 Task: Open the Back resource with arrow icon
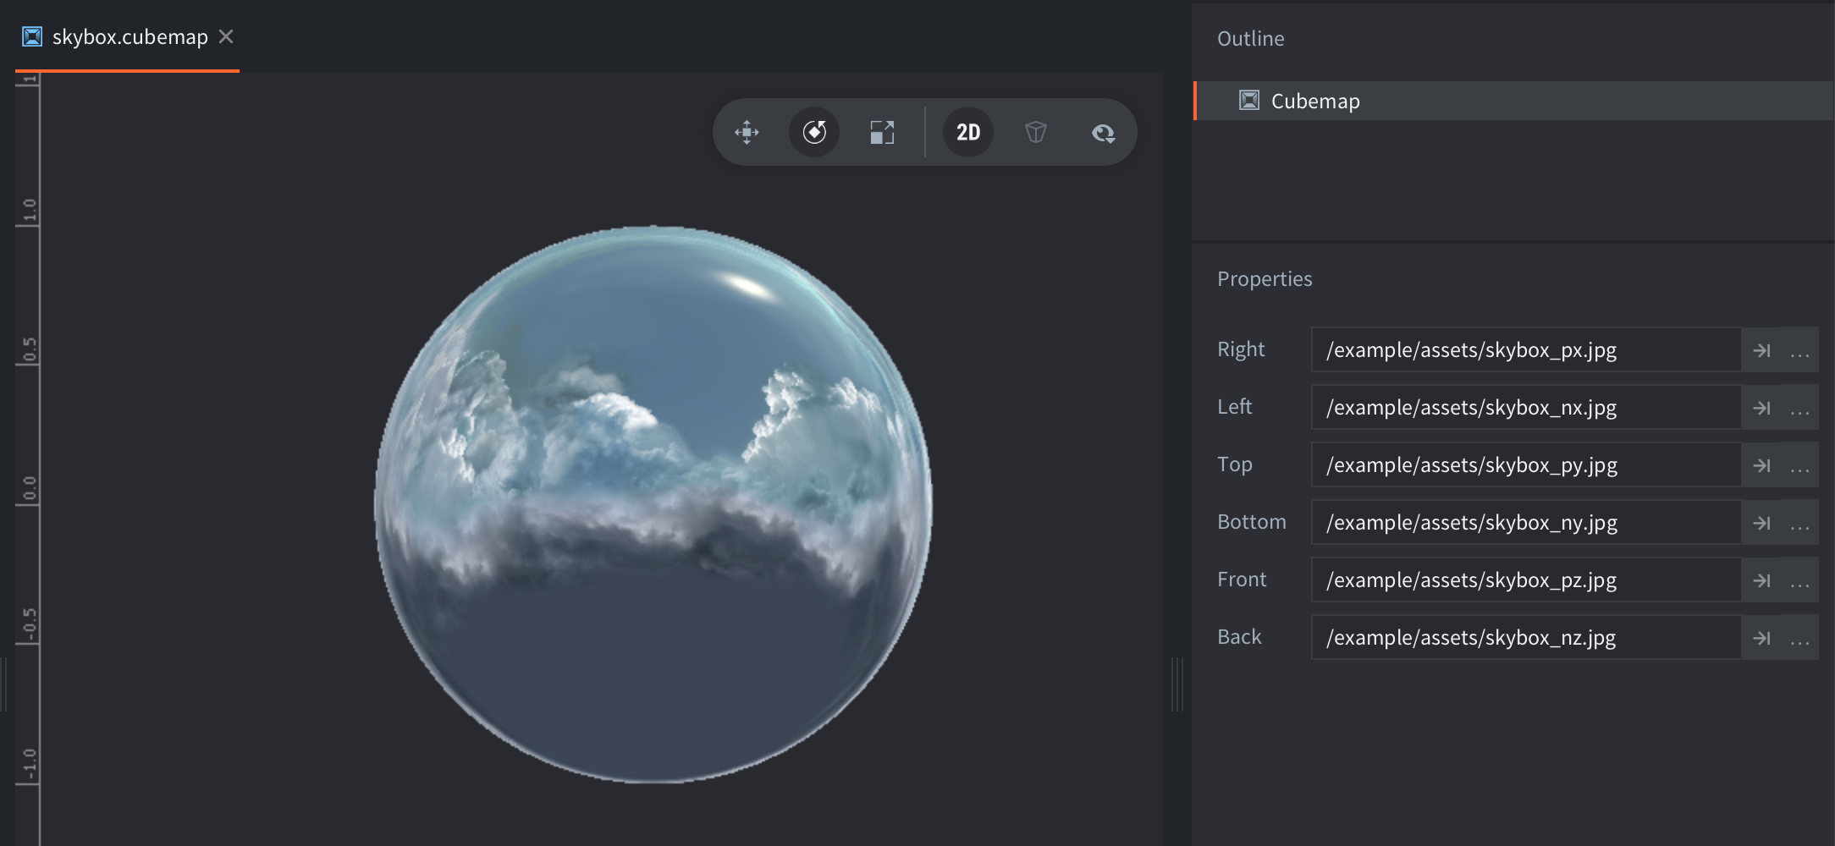coord(1762,638)
